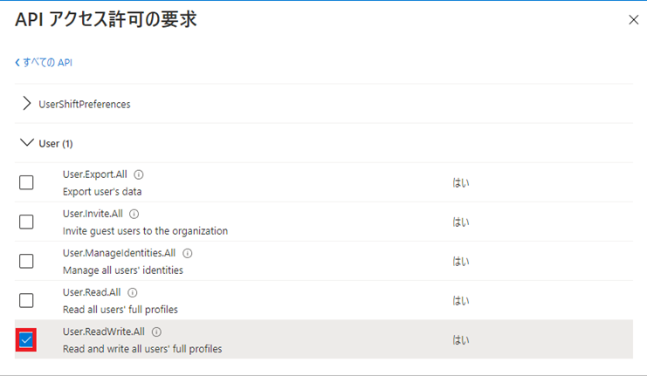This screenshot has width=647, height=376.
Task: Click はい in the User.Read.All row
Action: coord(460,300)
